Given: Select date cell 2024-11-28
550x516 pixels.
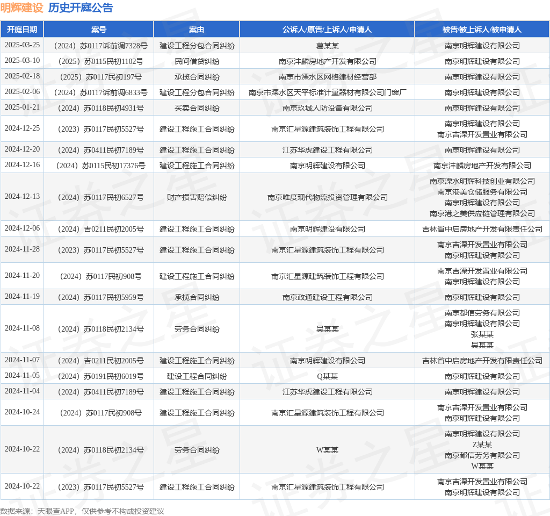Looking at the screenshot, I should 22,249.
